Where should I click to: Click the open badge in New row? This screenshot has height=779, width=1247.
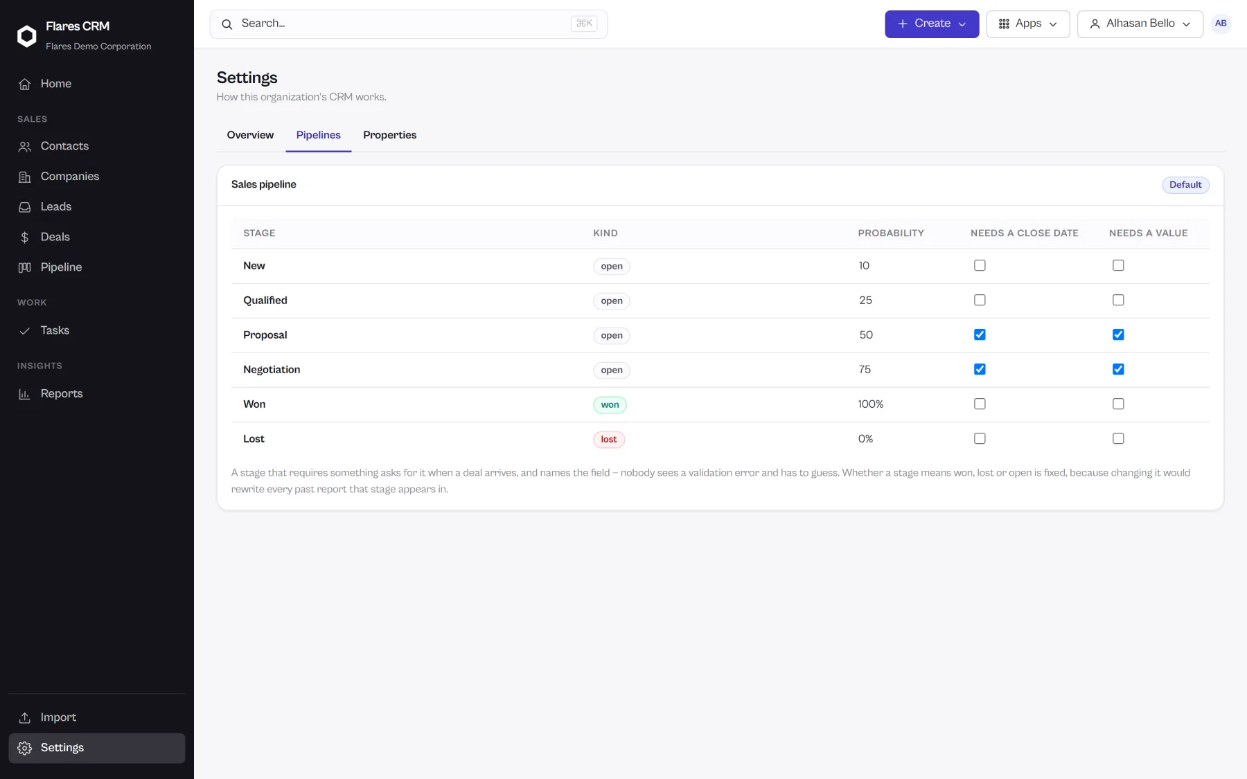612,267
